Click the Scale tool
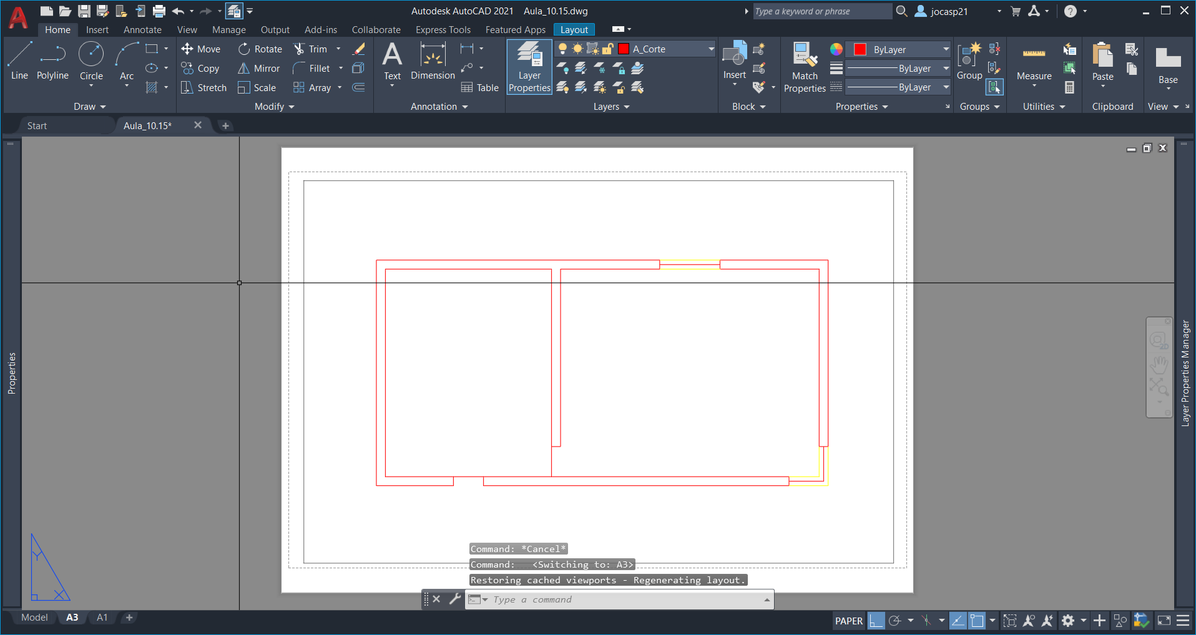Image resolution: width=1196 pixels, height=635 pixels. pyautogui.click(x=257, y=87)
